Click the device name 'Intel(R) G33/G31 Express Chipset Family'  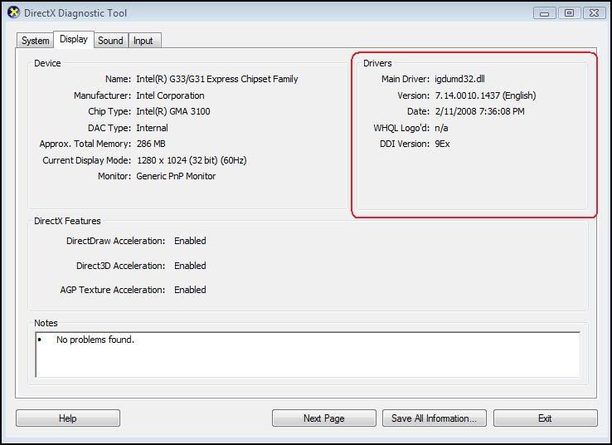click(x=217, y=79)
